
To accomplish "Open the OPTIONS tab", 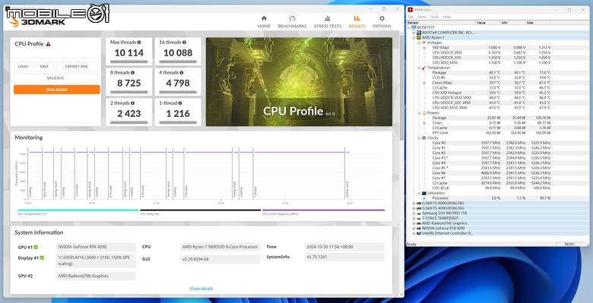I will [x=382, y=22].
